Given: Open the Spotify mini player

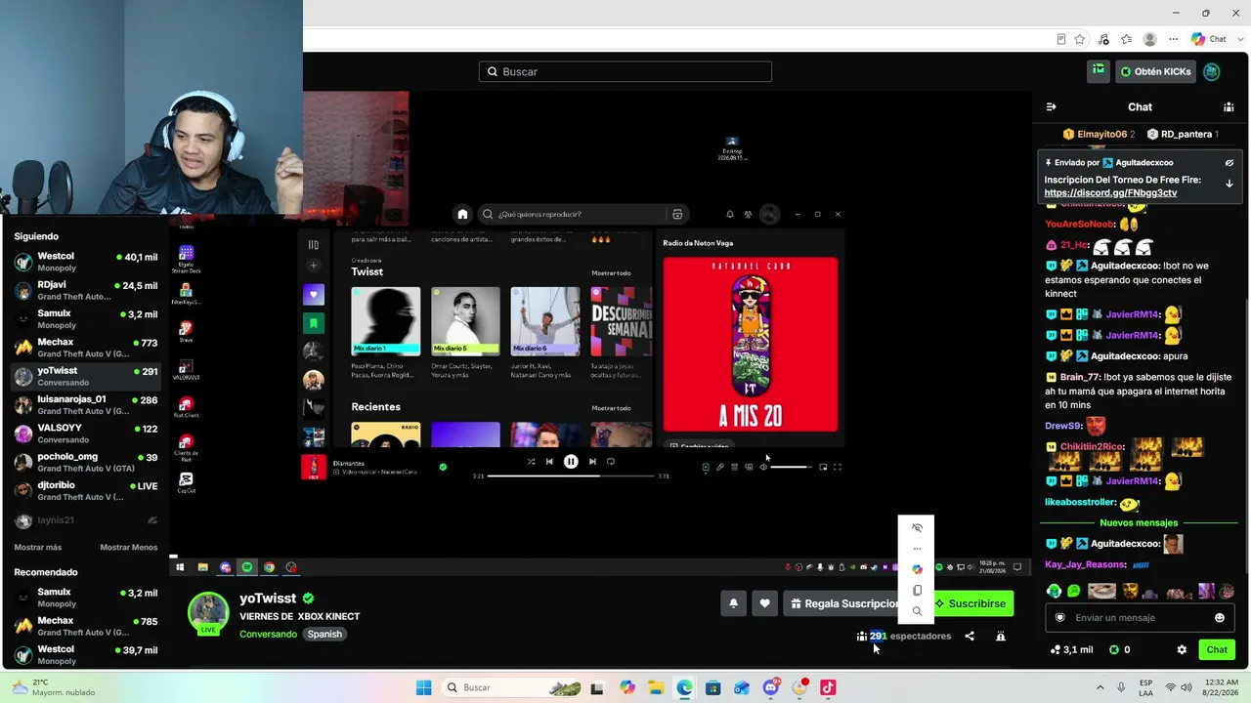Looking at the screenshot, I should click(823, 468).
